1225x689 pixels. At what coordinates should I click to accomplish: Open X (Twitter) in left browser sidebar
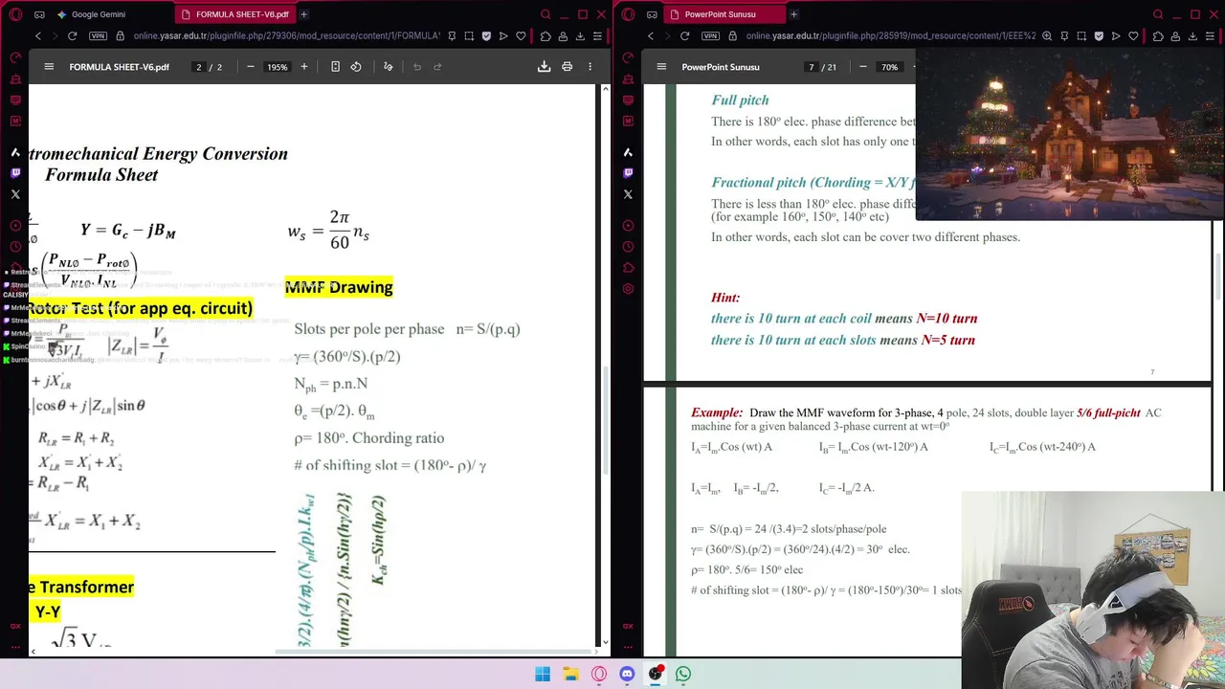(15, 194)
